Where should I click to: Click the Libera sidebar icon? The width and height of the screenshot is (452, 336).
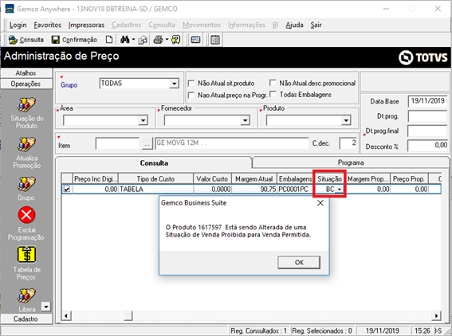(26, 295)
